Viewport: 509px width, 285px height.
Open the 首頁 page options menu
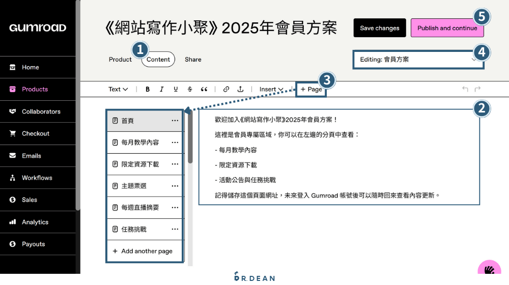coord(175,121)
